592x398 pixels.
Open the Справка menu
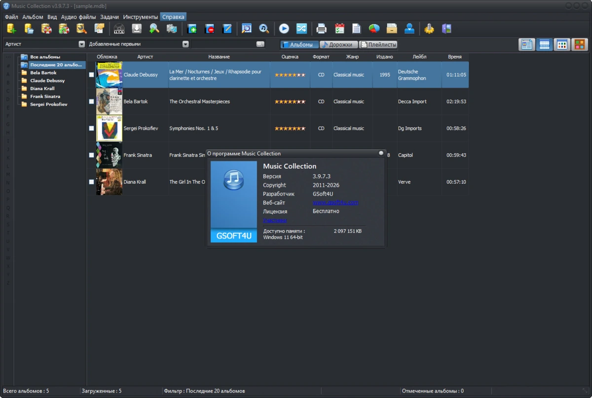pos(173,17)
